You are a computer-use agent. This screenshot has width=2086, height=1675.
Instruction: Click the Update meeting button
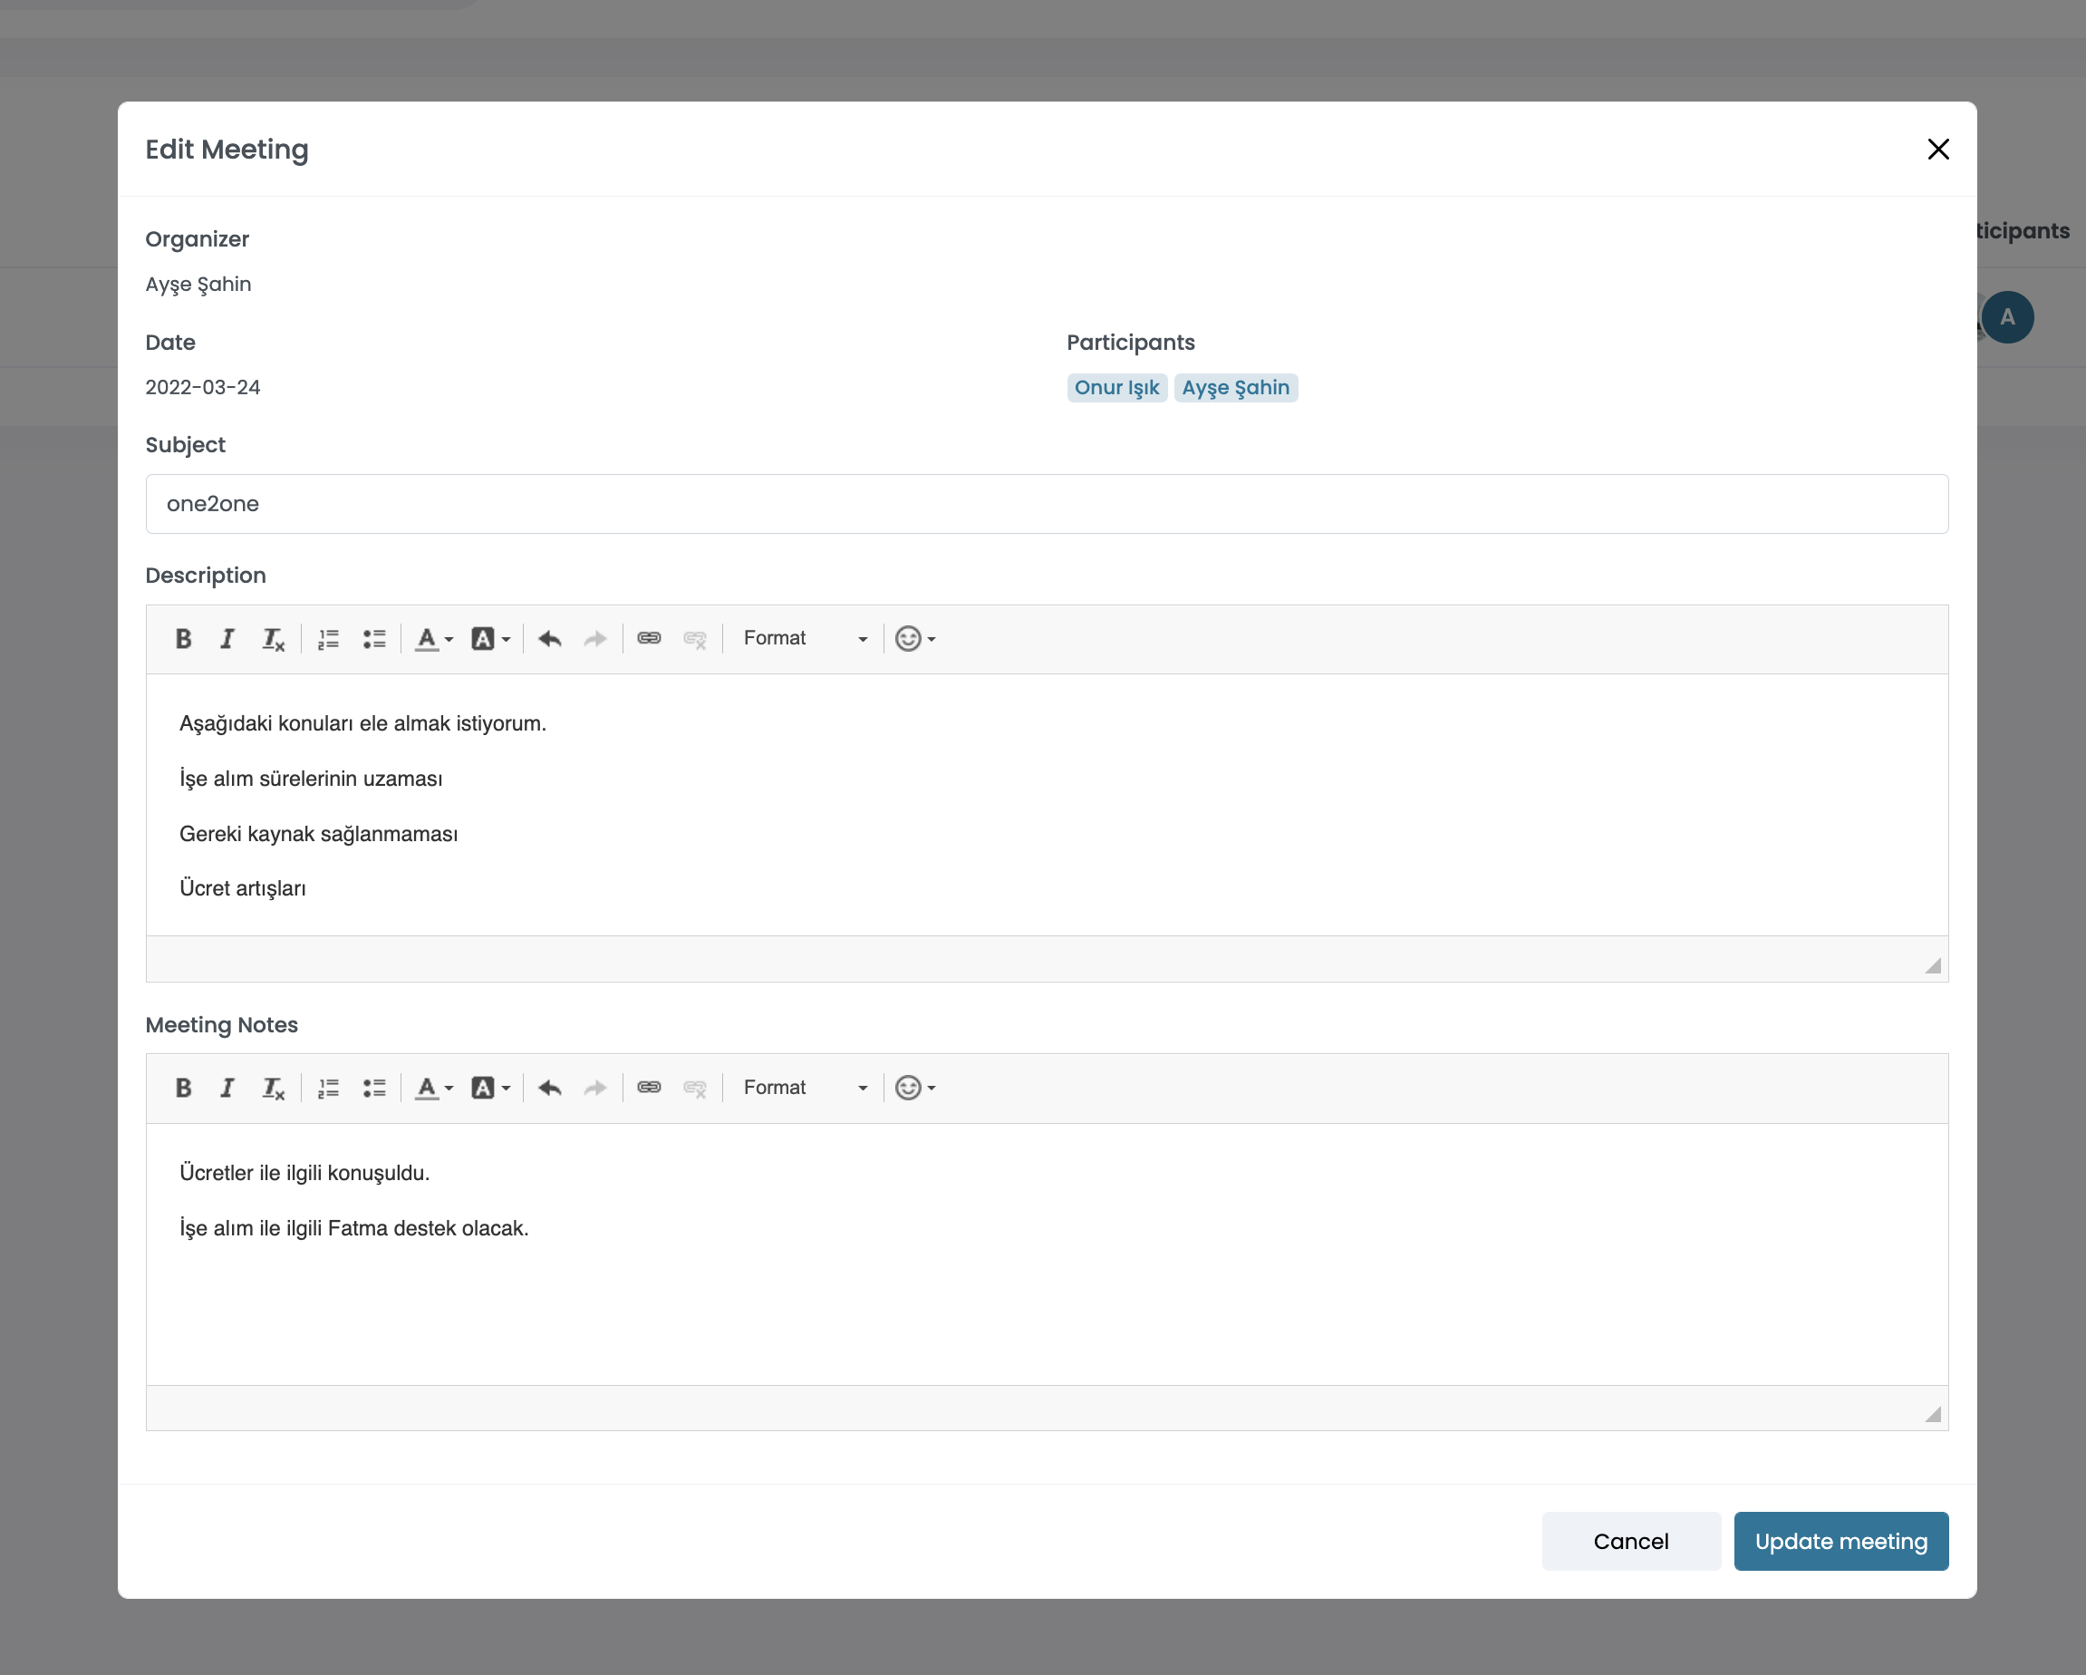(1840, 1541)
